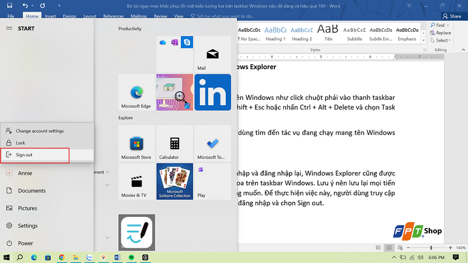Screen dimensions: 468x263
Task: Click the Tell me what you want to do box
Action: [223, 16]
